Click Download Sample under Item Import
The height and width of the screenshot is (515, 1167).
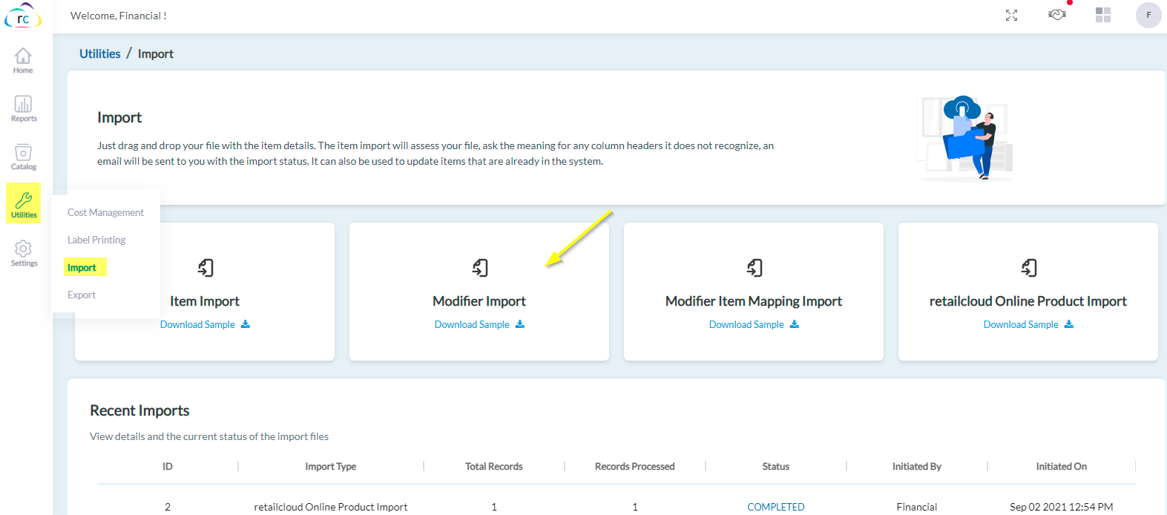tap(197, 324)
